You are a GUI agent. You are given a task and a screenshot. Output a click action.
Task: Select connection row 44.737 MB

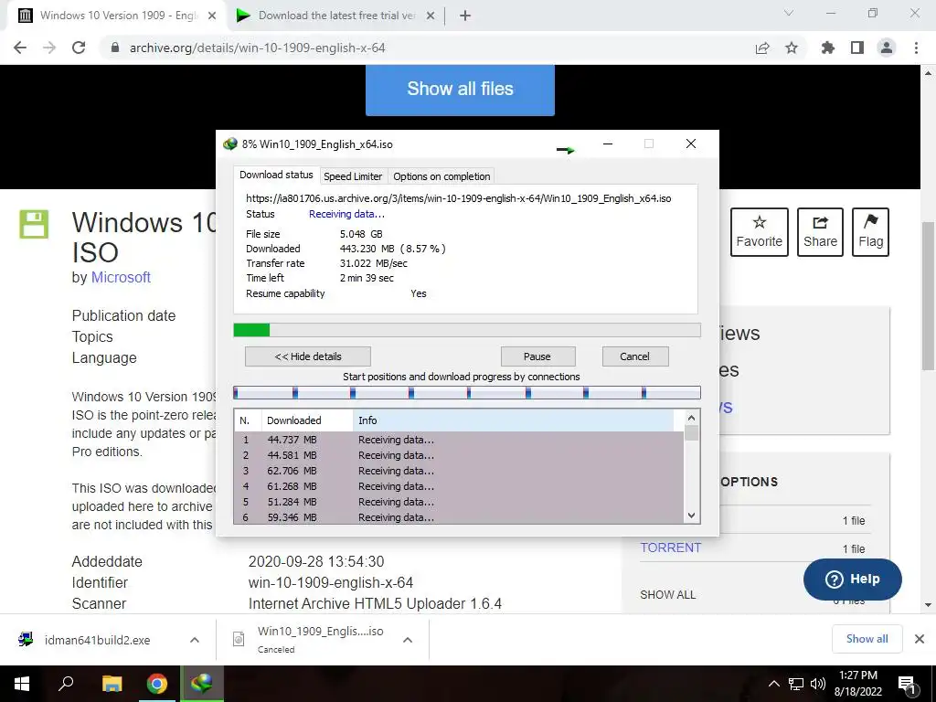[x=459, y=440]
